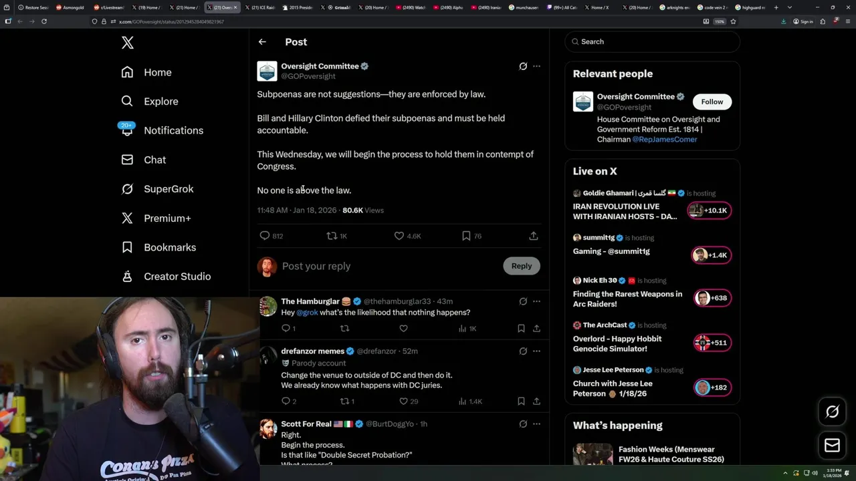Click the Reply button
Screen dimensions: 856x481
coord(522,266)
